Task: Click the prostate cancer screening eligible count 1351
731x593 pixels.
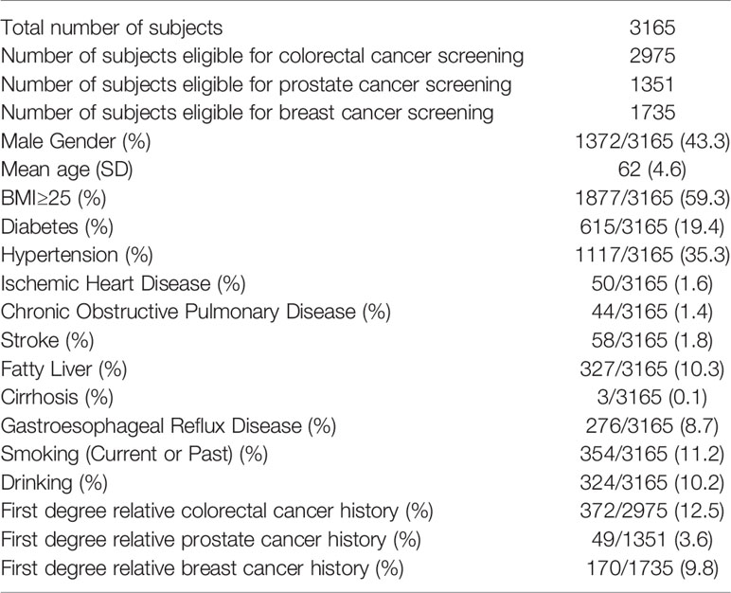Action: coord(652,84)
